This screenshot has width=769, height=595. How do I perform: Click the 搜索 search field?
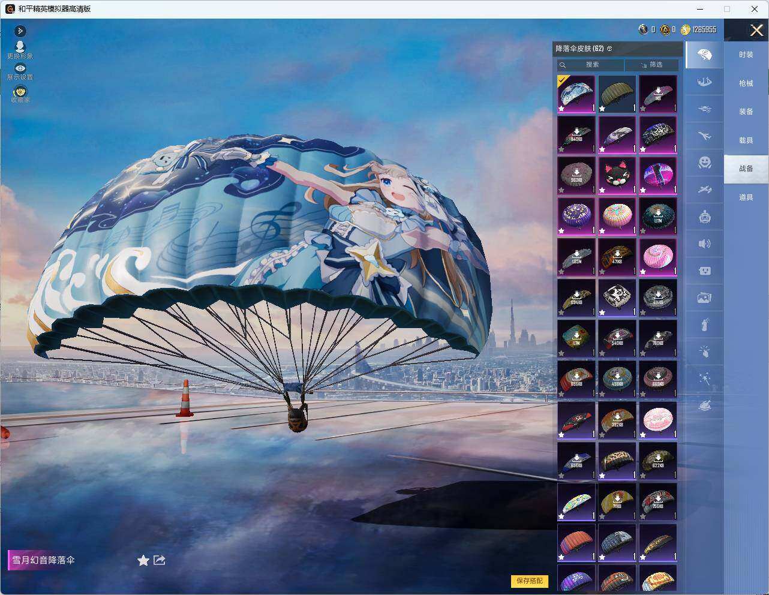590,65
